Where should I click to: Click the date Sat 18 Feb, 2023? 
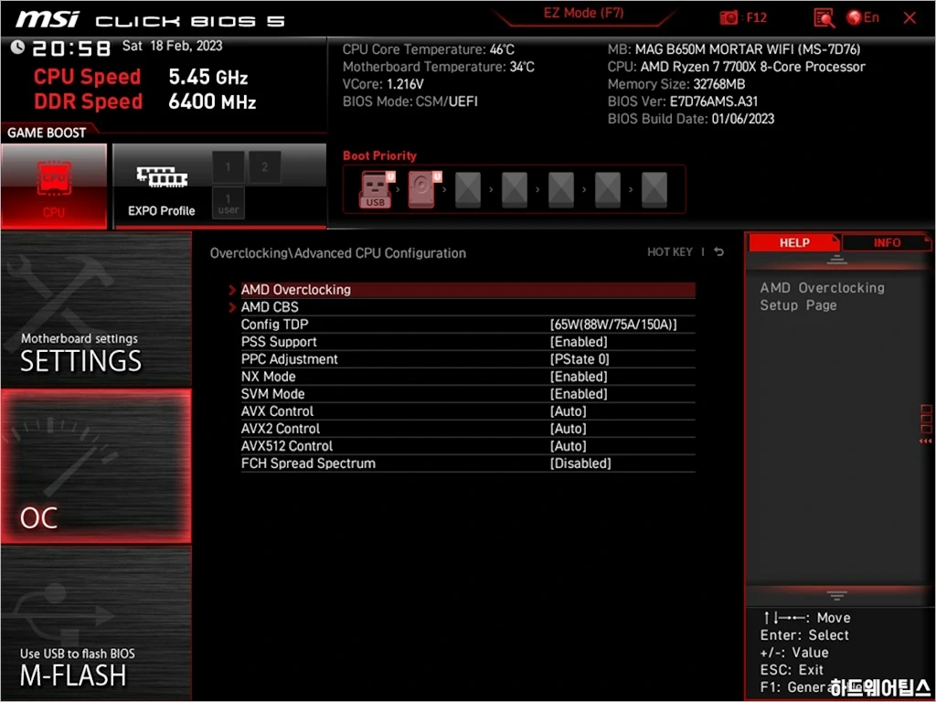172,46
